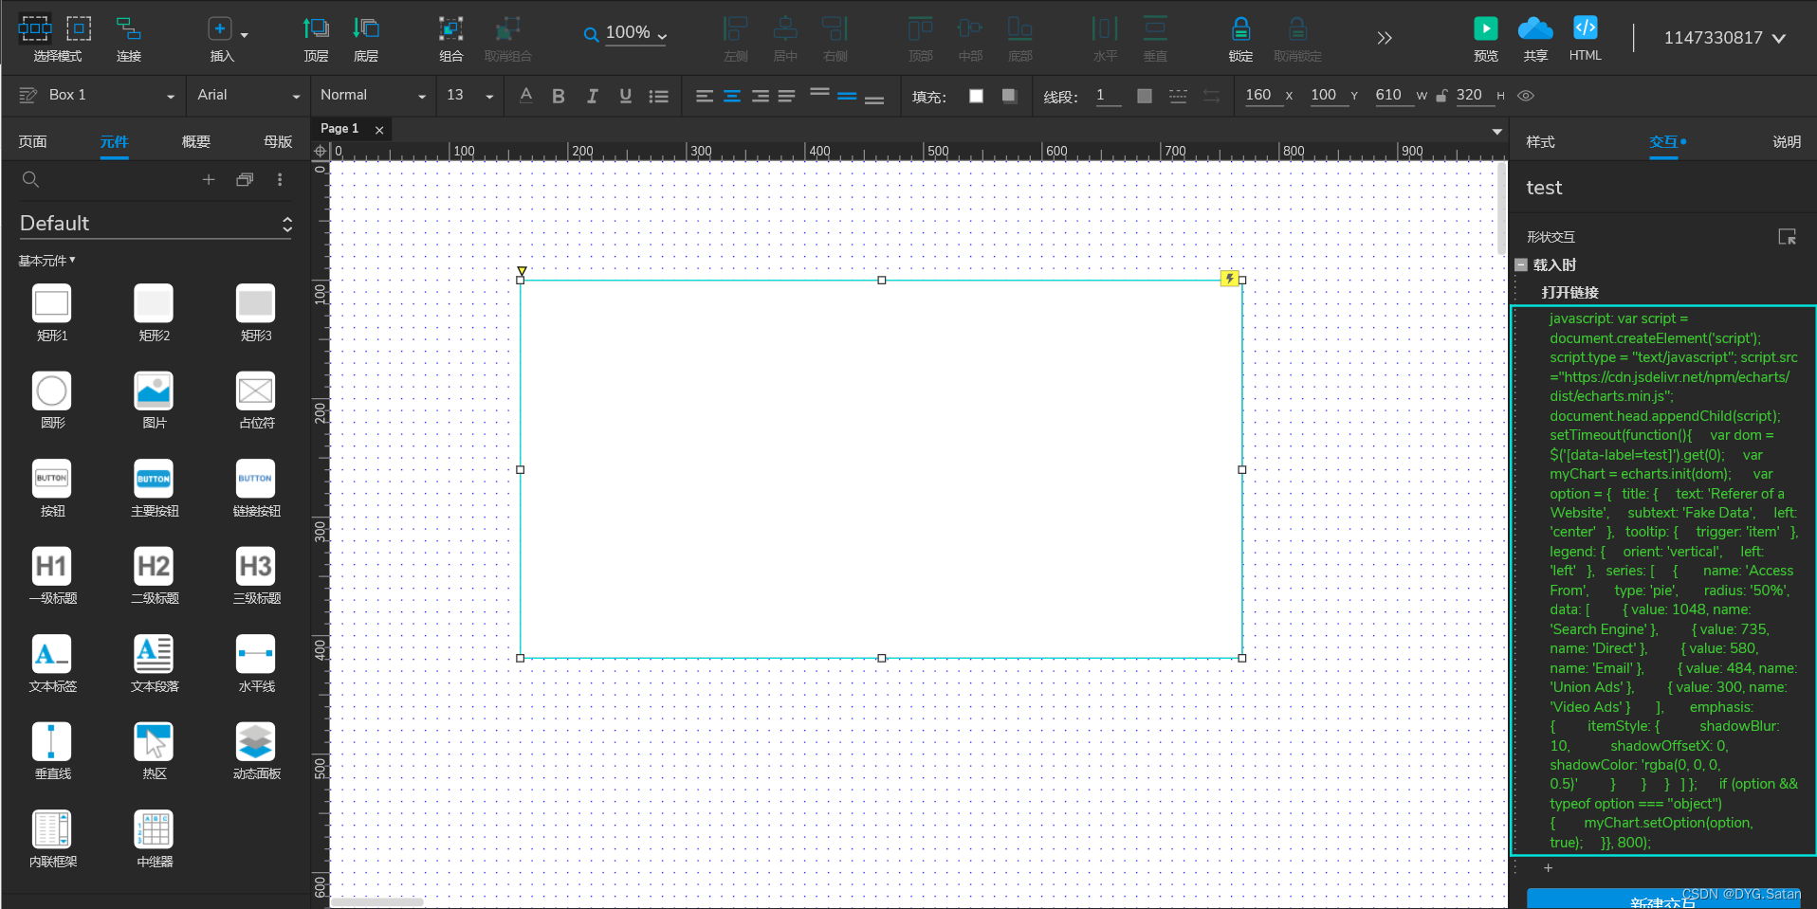Toggle italic formatting
Viewport: 1817px width, 909px height.
pos(592,96)
